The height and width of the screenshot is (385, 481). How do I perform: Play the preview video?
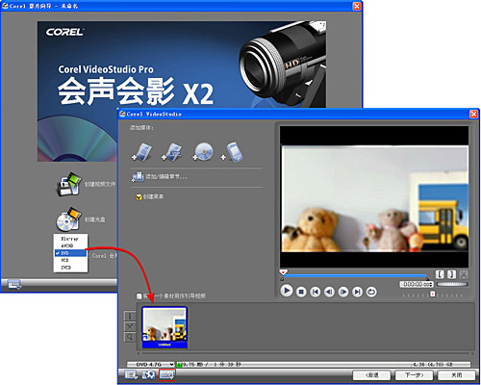coord(287,291)
